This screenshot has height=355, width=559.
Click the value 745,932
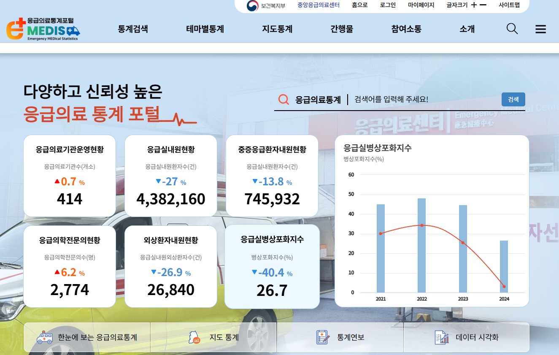point(272,199)
